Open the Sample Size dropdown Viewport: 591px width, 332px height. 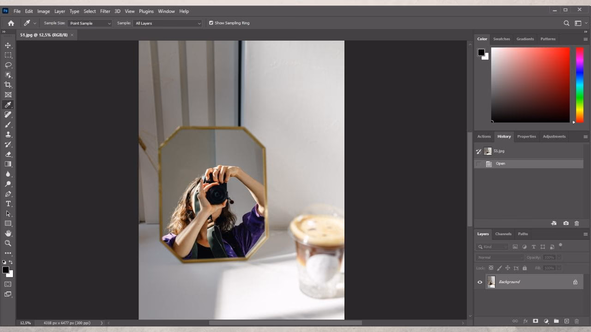click(x=89, y=23)
